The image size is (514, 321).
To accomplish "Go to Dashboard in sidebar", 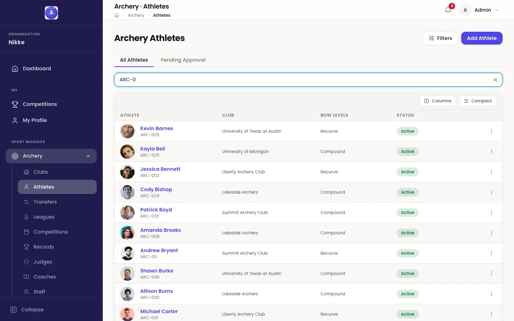I will (51, 68).
